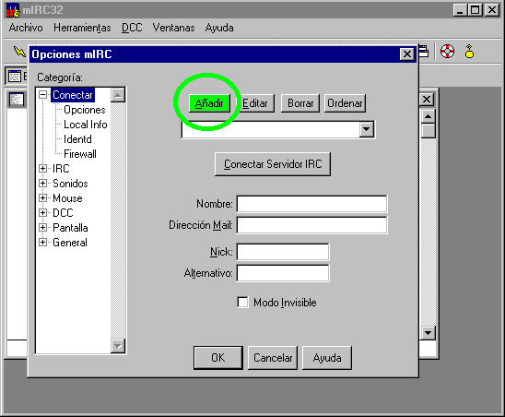Click the Conectar Servidor IRC button
Image resolution: width=505 pixels, height=417 pixels.
[x=273, y=164]
